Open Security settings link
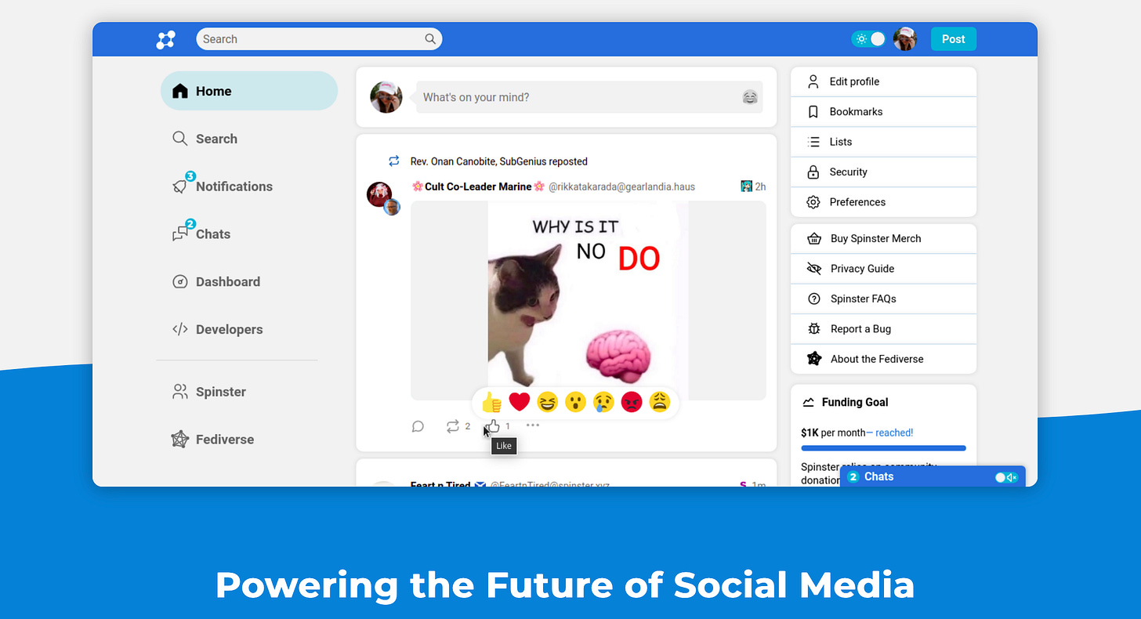1141x619 pixels. tap(883, 172)
